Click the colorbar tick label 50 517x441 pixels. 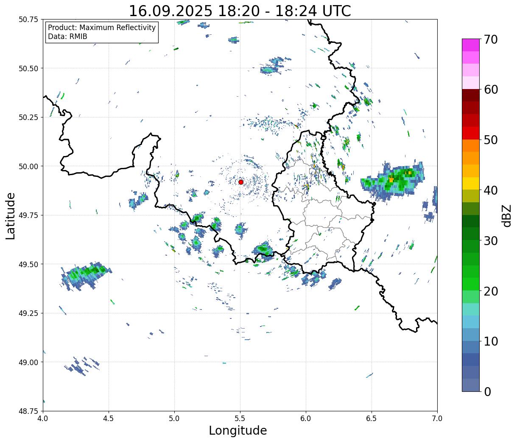[490, 140]
